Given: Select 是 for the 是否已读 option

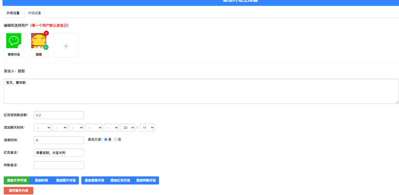Looking at the screenshot, I should click(x=106, y=140).
